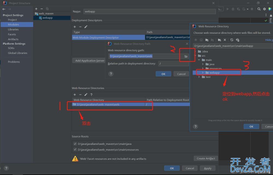This screenshot has height=175, width=273.
Task: Uncheck the src\main\resources source root
Action: pos(75,149)
